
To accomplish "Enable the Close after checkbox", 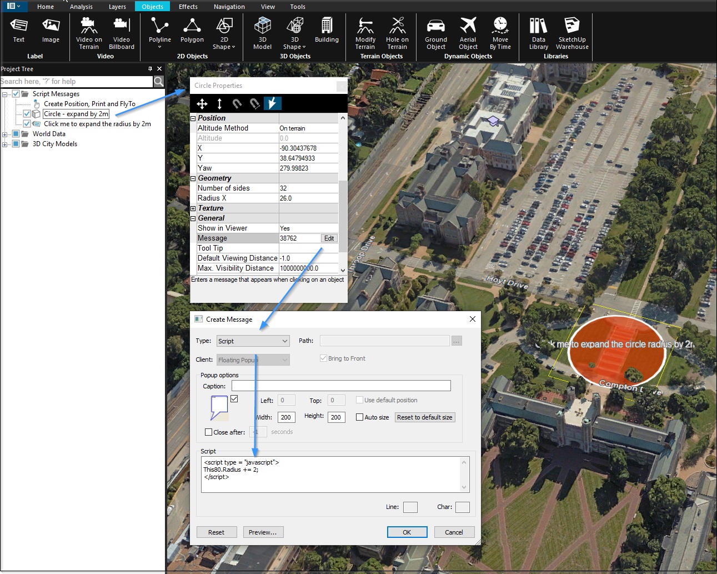I will [208, 432].
